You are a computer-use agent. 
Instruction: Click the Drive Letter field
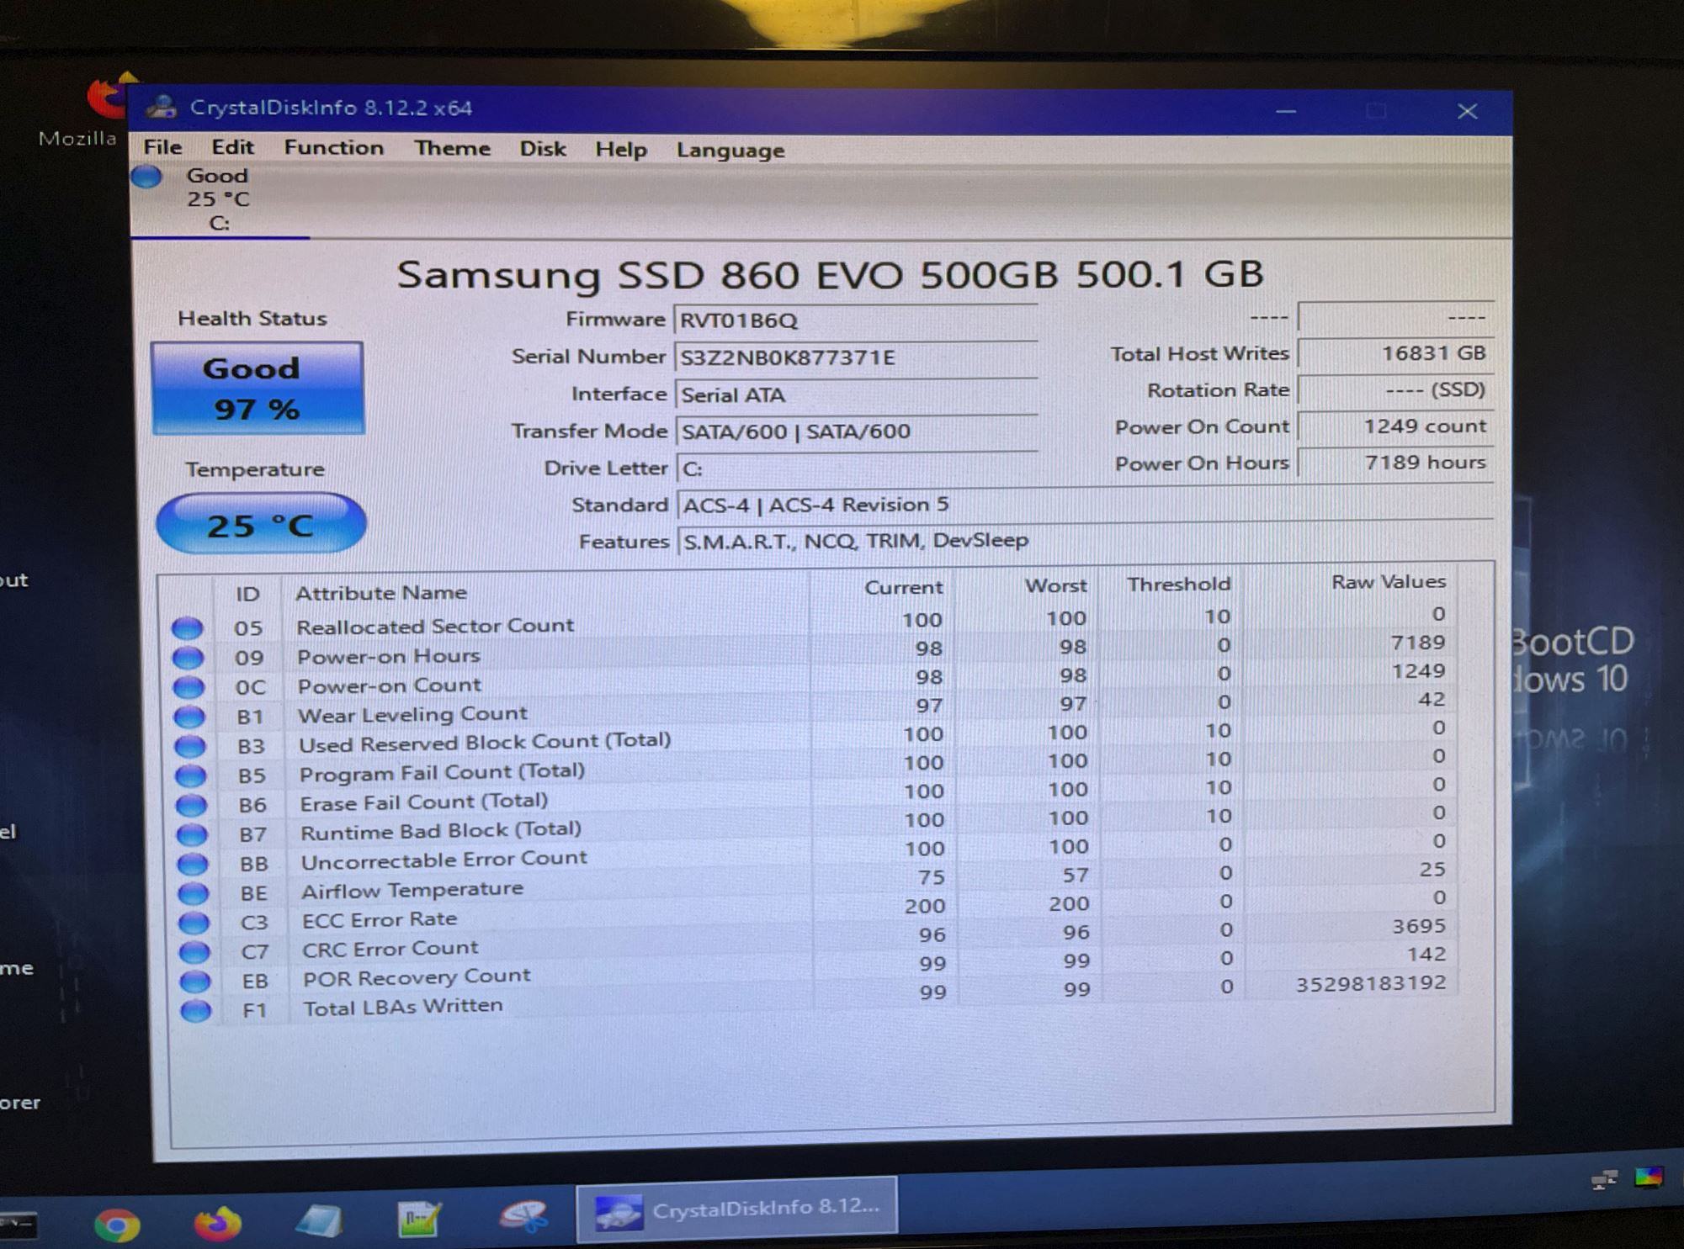coord(857,468)
